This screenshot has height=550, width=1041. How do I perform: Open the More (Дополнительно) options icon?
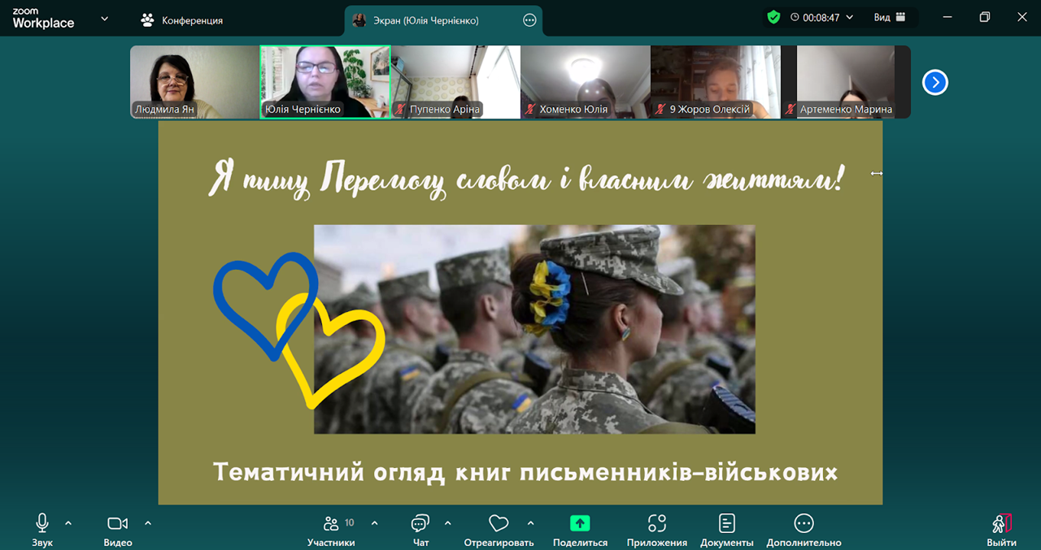pos(804,523)
